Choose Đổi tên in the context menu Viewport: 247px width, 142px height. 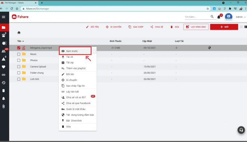[x=77, y=74]
